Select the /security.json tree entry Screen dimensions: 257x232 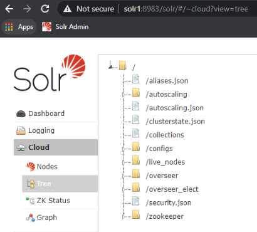pos(169,203)
